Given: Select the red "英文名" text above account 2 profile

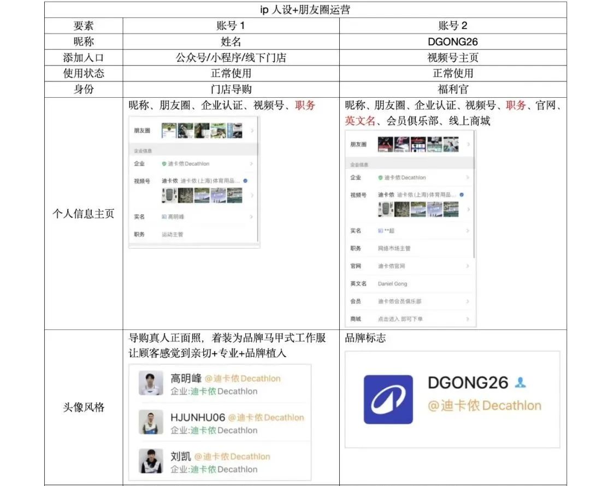Looking at the screenshot, I should 360,121.
